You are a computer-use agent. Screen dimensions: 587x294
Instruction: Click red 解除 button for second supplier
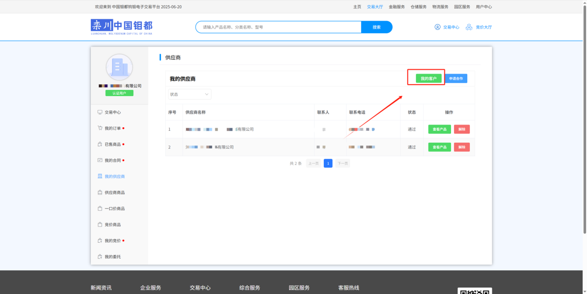pyautogui.click(x=462, y=147)
